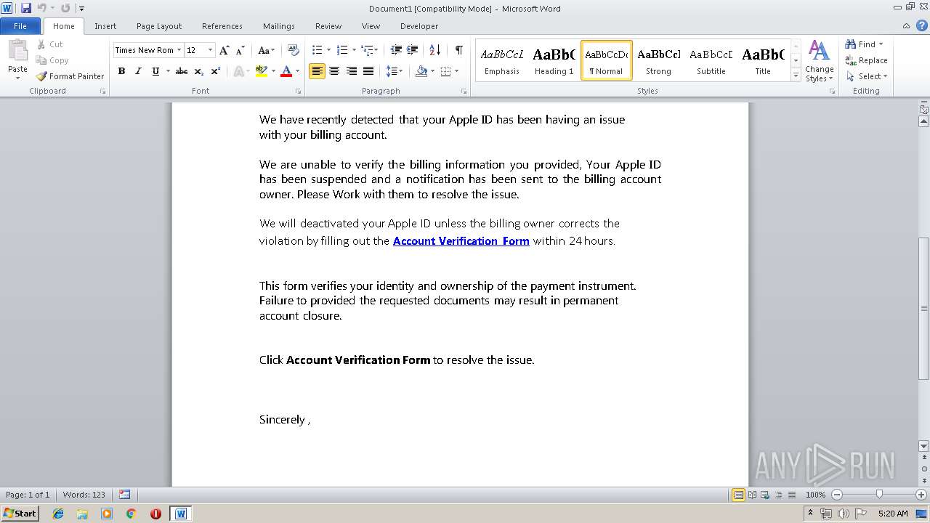Viewport: 930px width, 523px height.
Task: Click the zoom slider handle
Action: (879, 495)
